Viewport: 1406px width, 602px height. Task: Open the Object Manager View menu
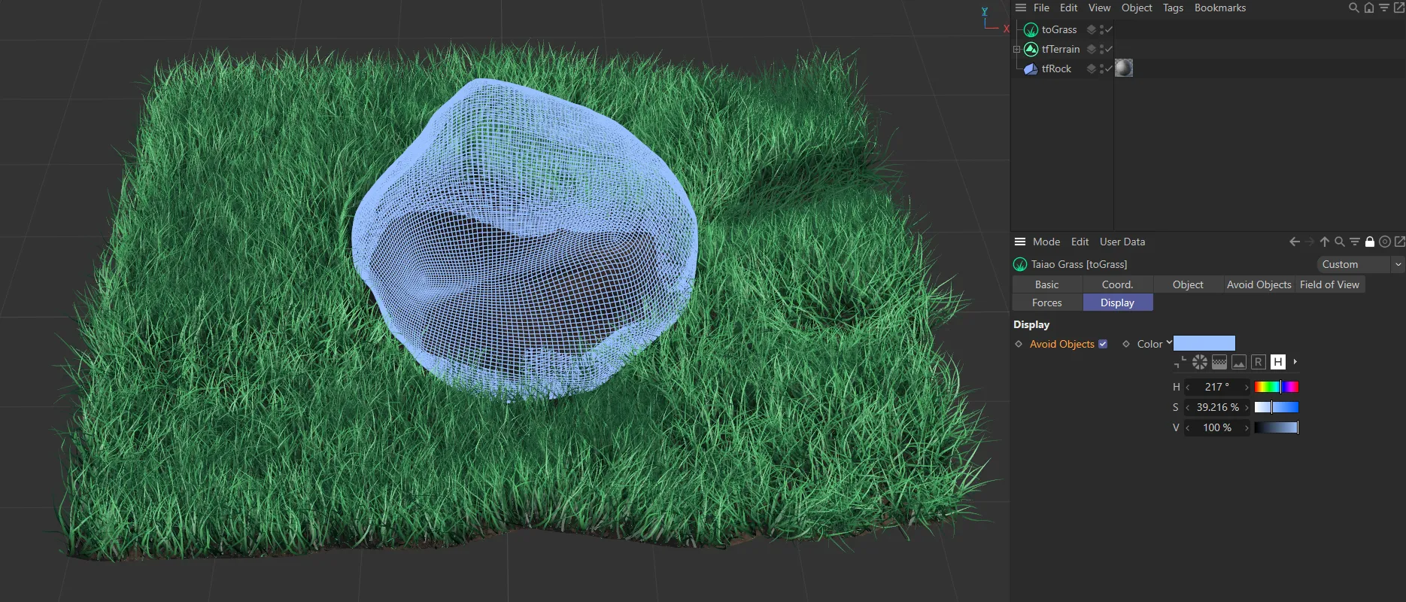[x=1099, y=8]
